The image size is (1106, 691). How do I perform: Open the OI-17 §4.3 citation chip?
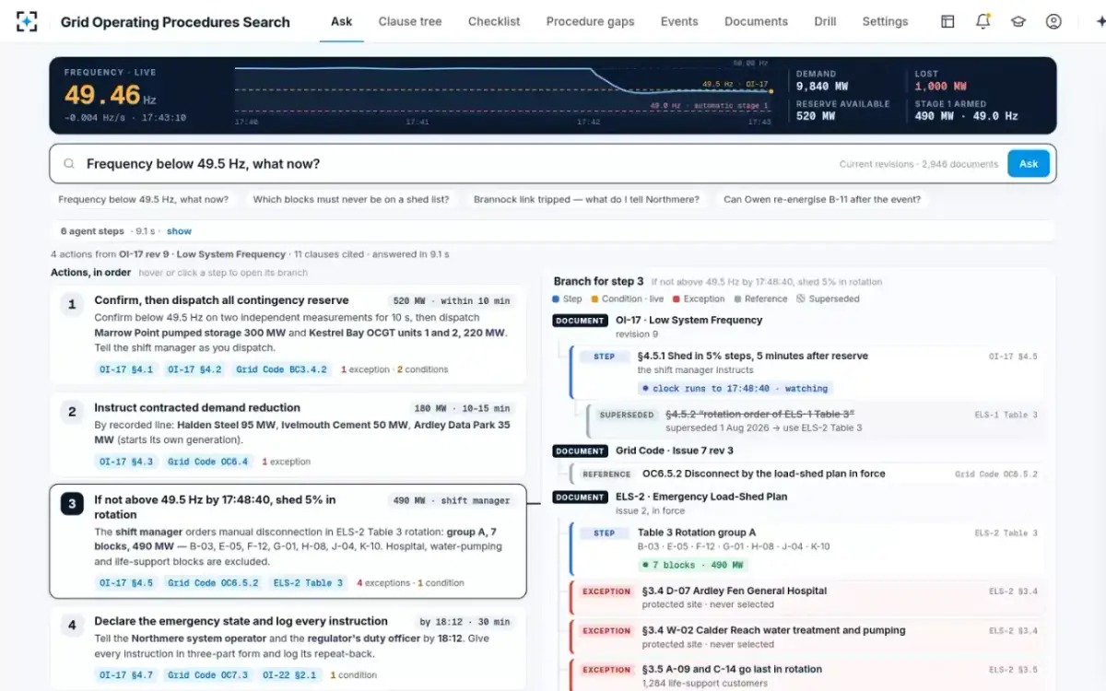click(125, 462)
